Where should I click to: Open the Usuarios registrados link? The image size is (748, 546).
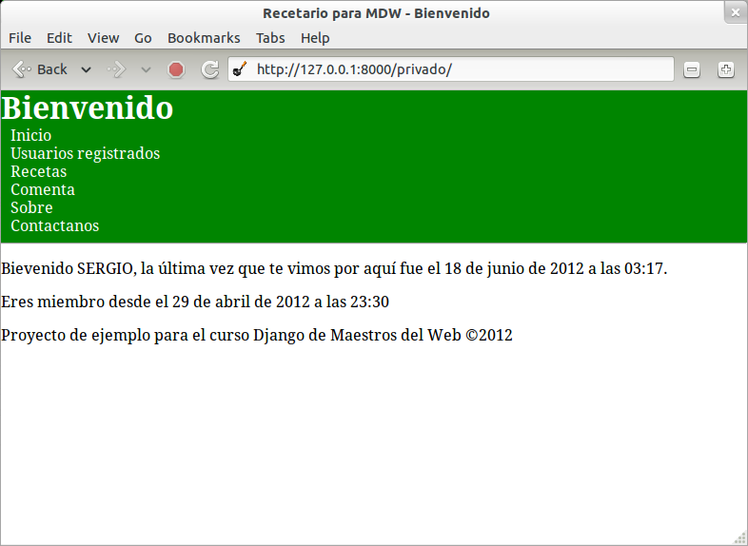pos(86,153)
